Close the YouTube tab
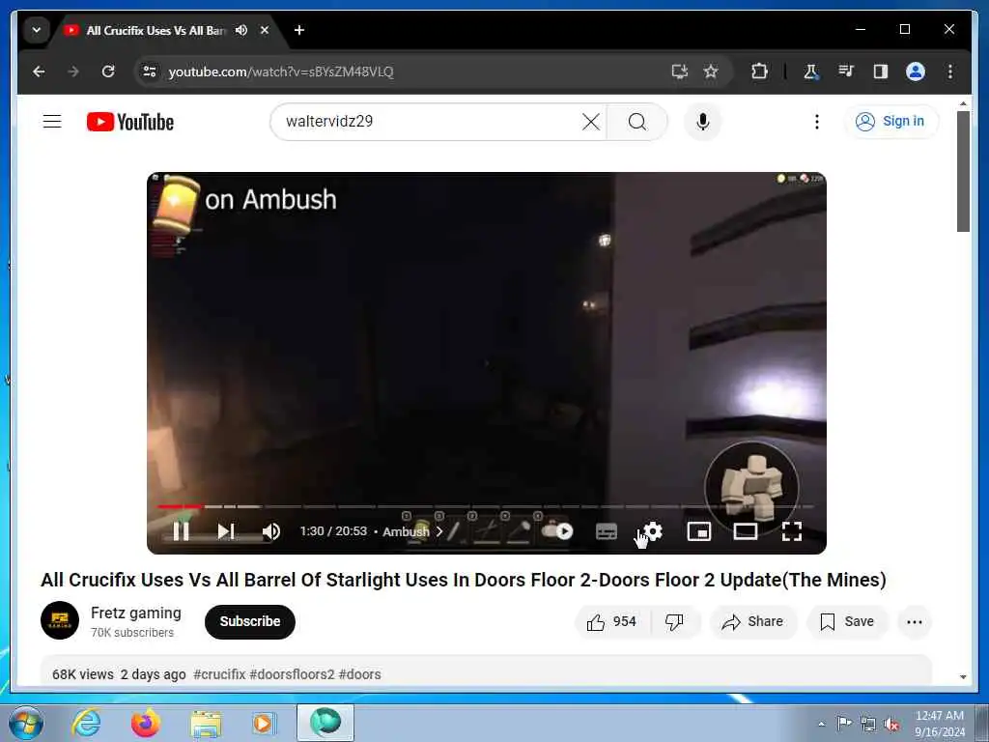The height and width of the screenshot is (742, 989). point(265,30)
